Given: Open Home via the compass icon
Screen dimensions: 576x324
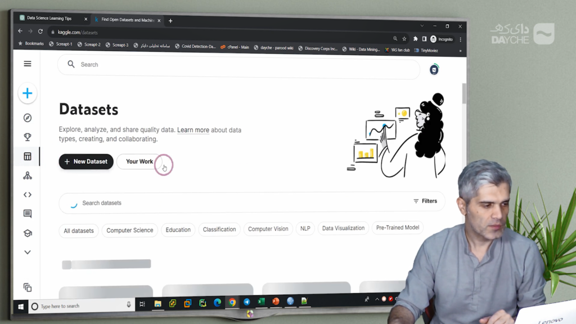Looking at the screenshot, I should tap(28, 118).
